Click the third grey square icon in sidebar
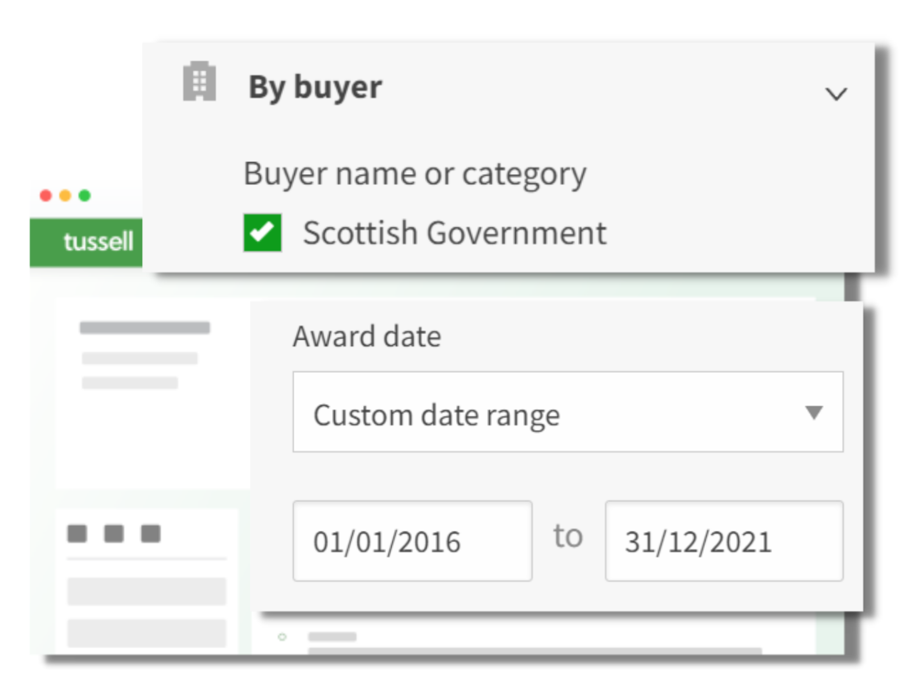The width and height of the screenshot is (911, 683). [x=151, y=534]
